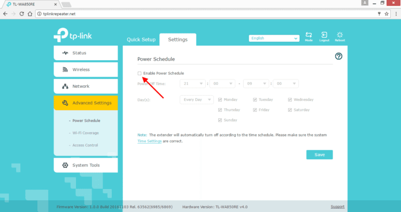Click the key icon in address bar
Viewport: 401px width, 212px height.
coord(379,14)
